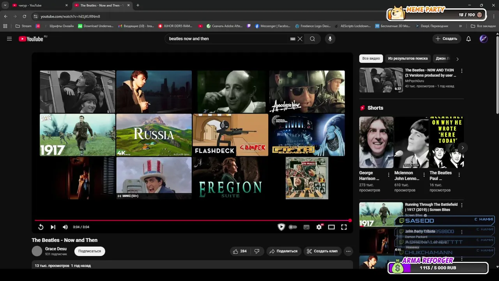
Task: Click Создать клип button
Action: click(x=322, y=251)
